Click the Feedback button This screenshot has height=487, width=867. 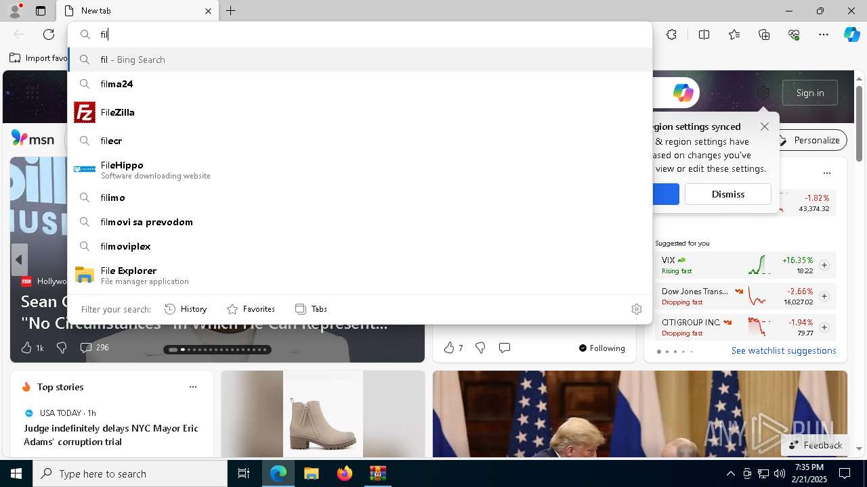coord(815,445)
